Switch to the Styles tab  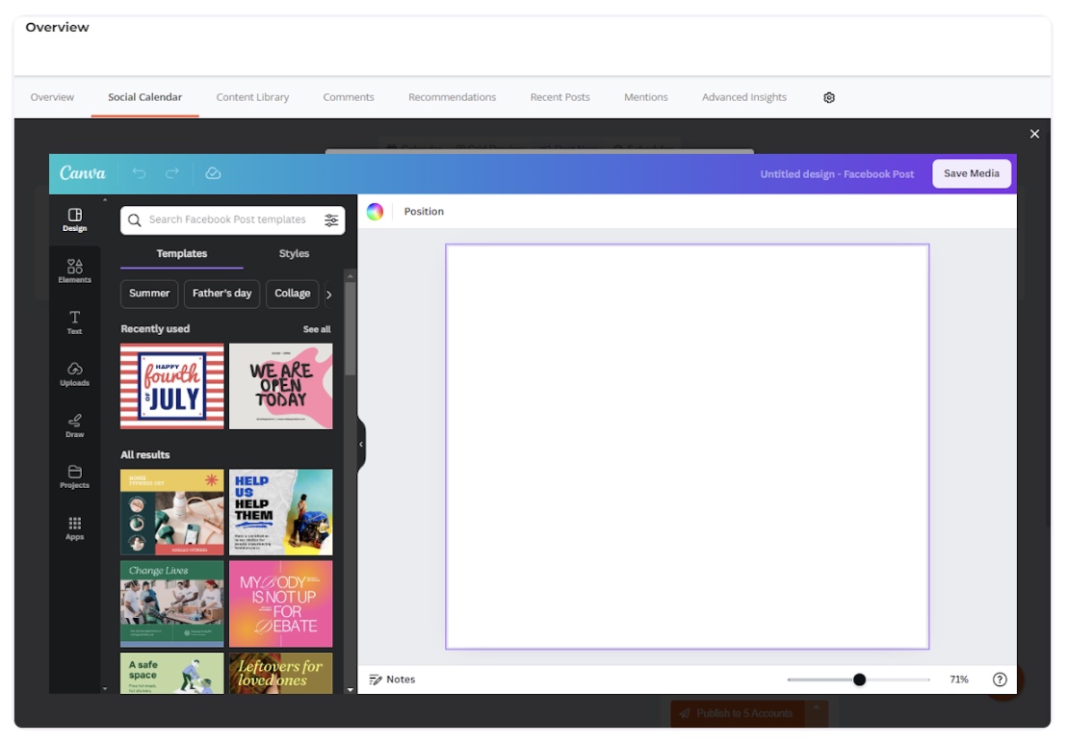[294, 254]
